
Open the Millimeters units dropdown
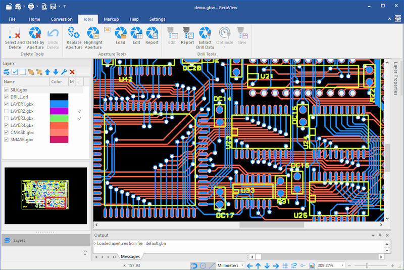[x=242, y=265]
